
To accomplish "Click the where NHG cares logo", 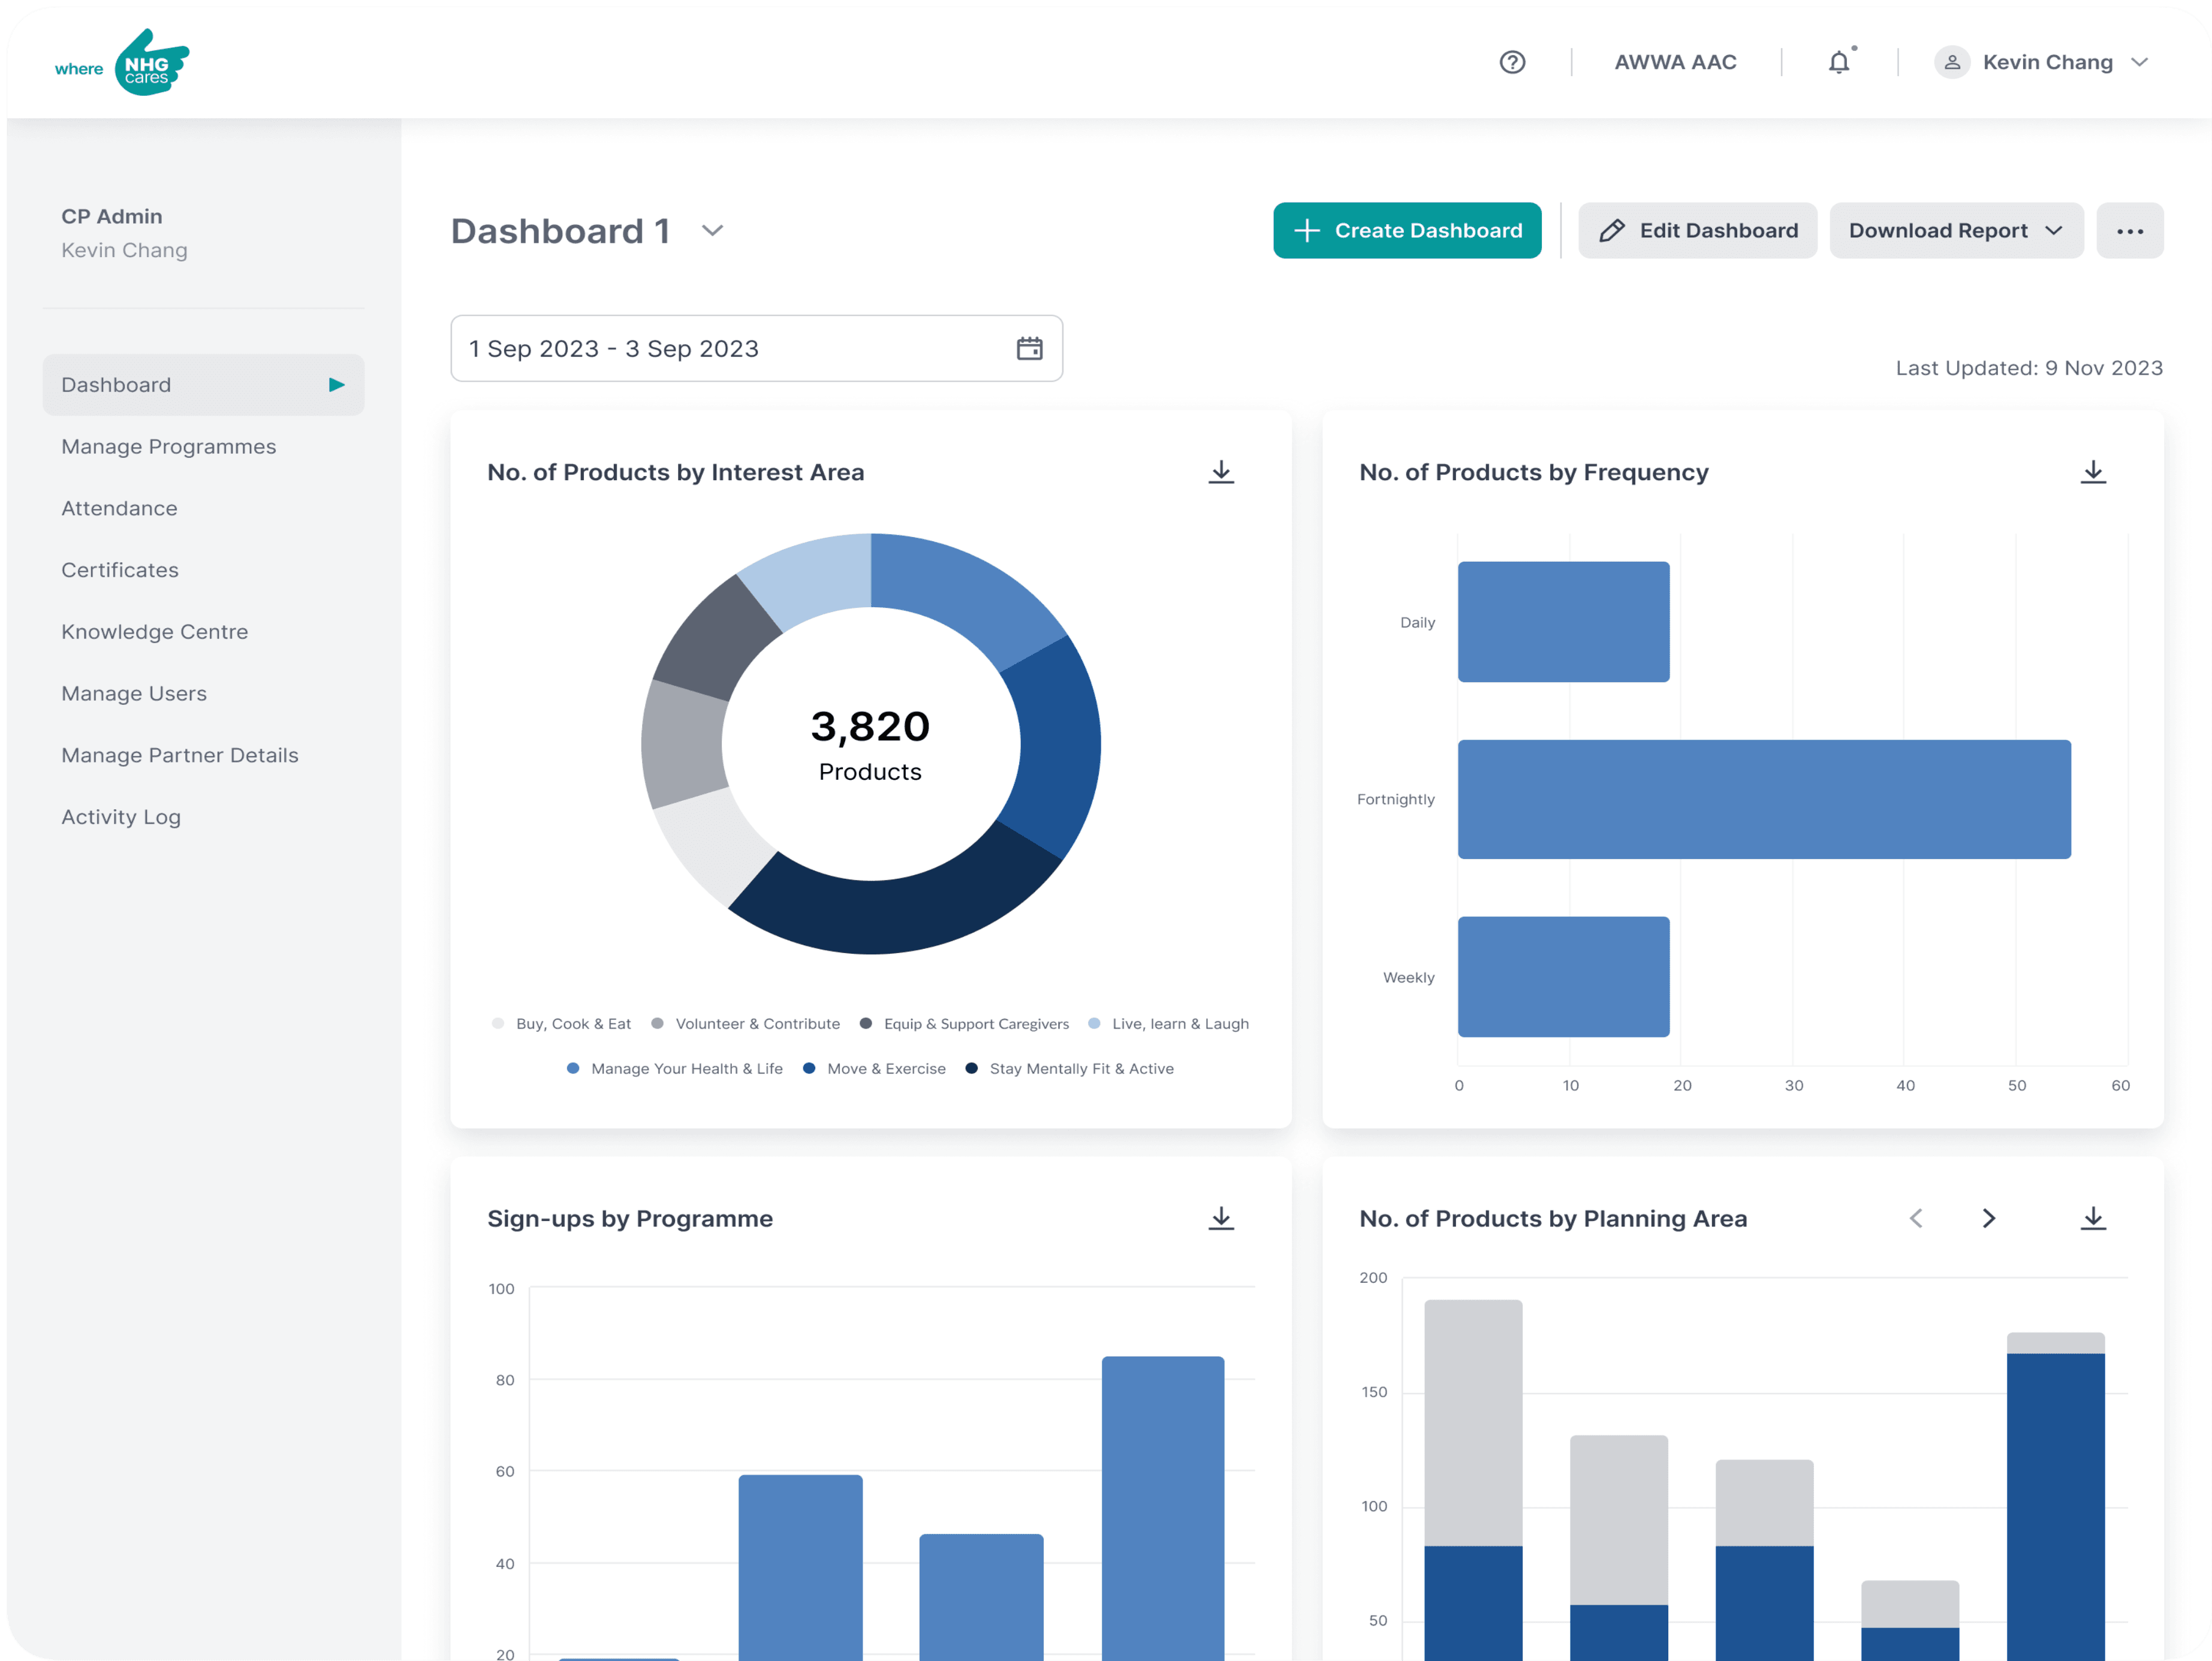I will (x=122, y=62).
